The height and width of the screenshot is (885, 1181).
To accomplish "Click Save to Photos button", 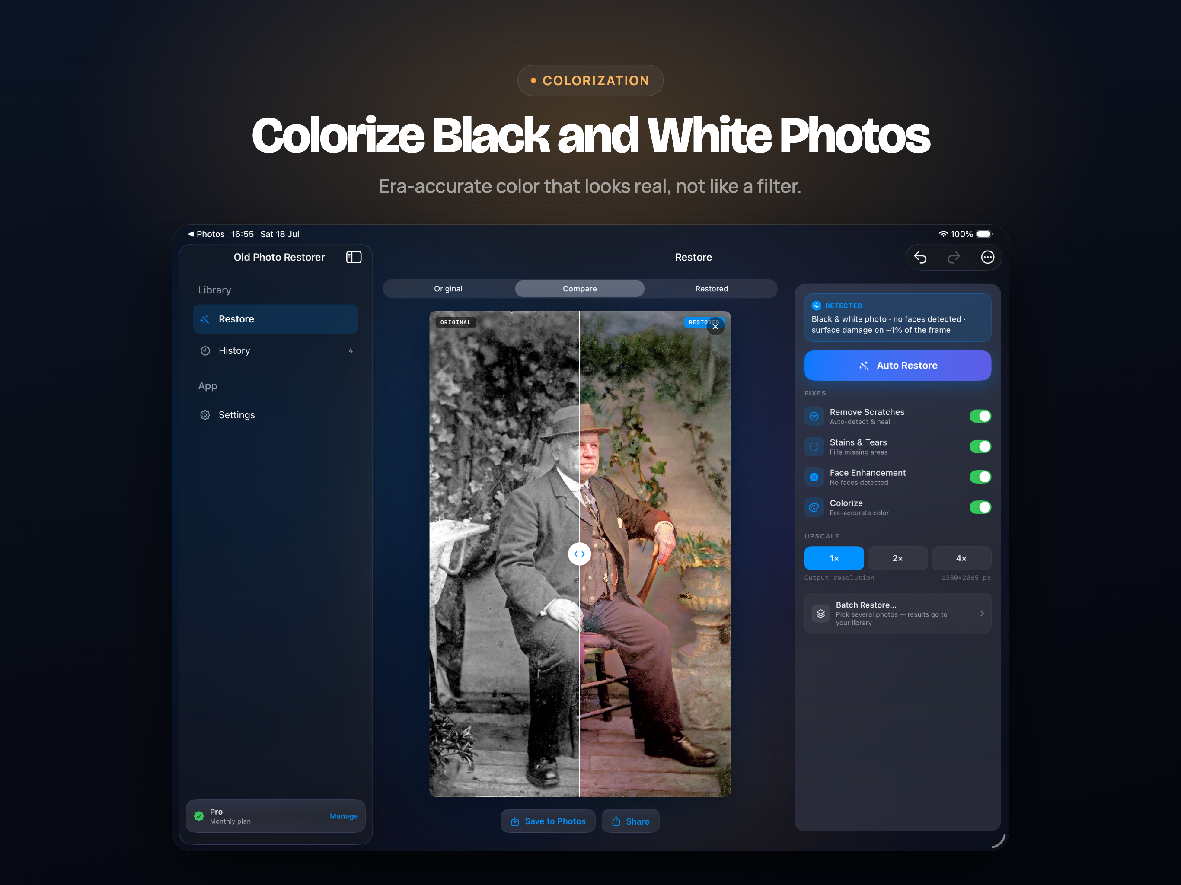I will [x=548, y=821].
